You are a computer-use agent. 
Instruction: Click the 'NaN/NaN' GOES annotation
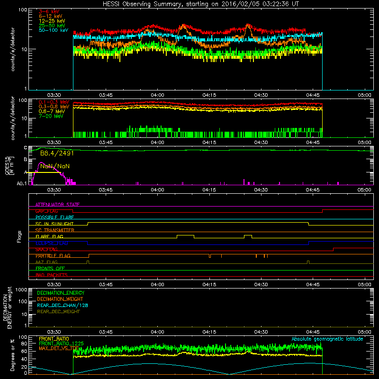[55, 166]
